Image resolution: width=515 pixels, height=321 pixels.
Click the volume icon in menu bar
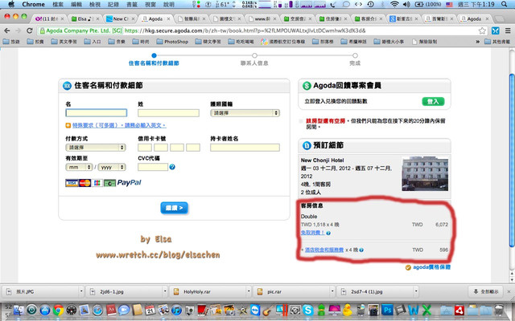406,4
